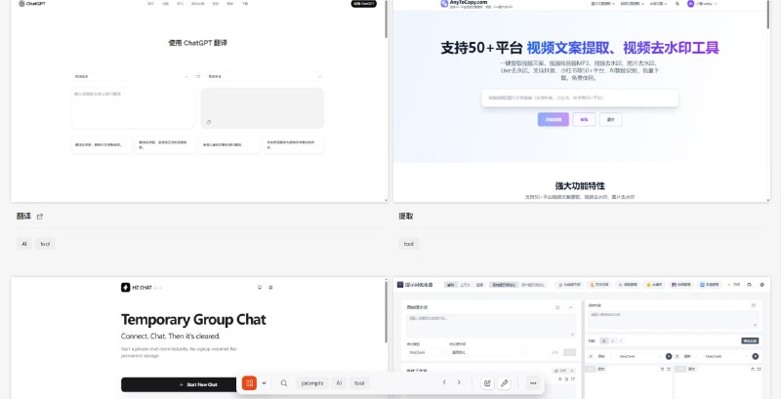
Task: Click the paste button beside the purple start button
Action: 584,119
